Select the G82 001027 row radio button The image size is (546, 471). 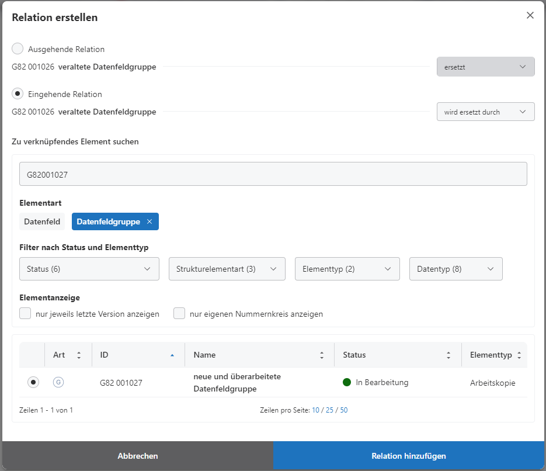coord(33,382)
